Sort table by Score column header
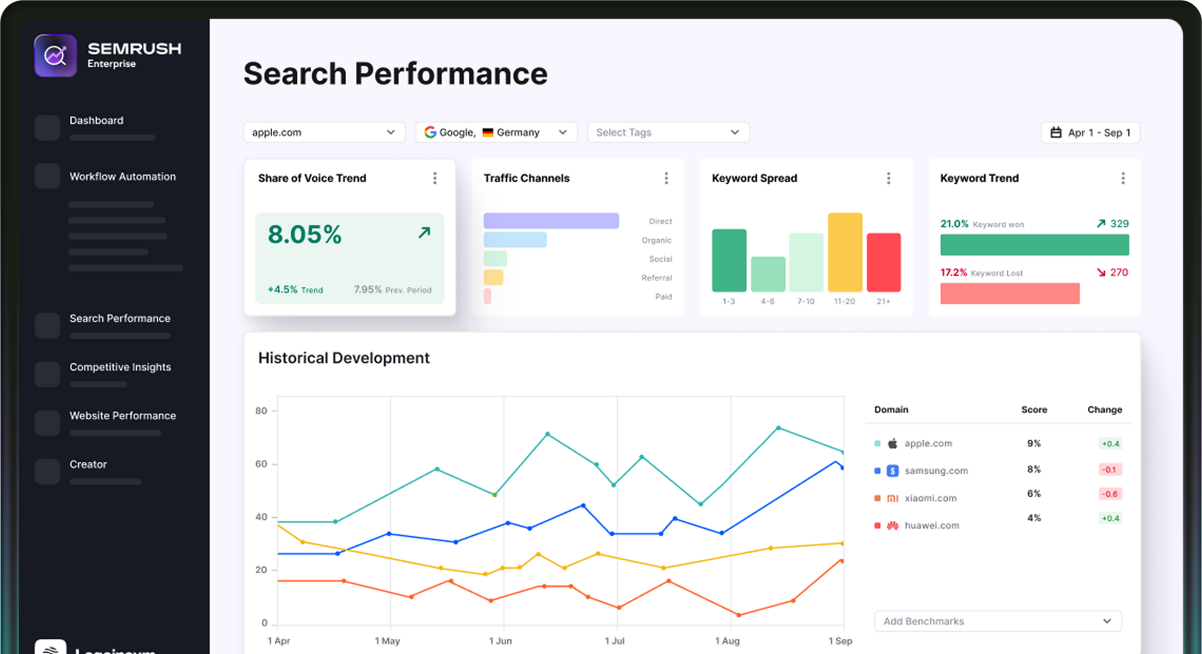Screen dimensions: 1202x654 click(1034, 410)
